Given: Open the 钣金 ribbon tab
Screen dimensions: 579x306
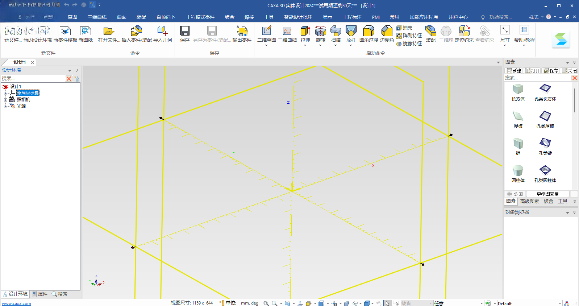Looking at the screenshot, I should [230, 17].
